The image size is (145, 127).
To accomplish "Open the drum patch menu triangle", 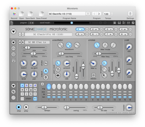I will click(13, 42).
